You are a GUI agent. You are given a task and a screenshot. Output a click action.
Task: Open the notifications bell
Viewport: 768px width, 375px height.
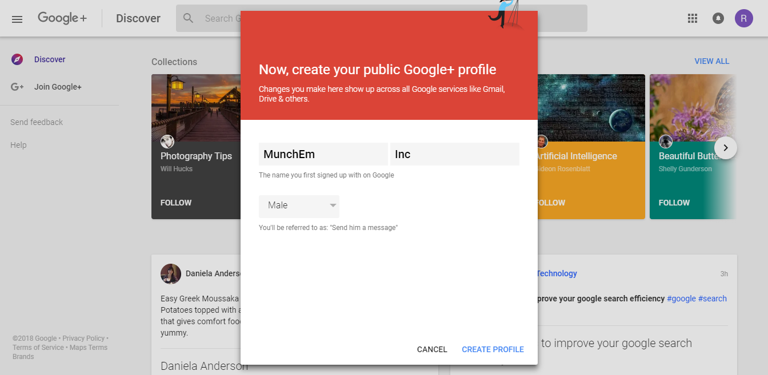click(718, 18)
